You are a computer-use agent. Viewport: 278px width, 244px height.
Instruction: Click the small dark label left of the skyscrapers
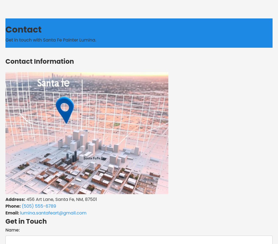tap(65, 148)
